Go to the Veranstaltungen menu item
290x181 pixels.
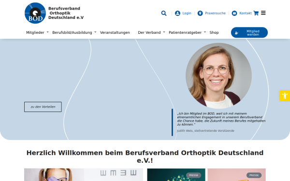click(x=115, y=32)
